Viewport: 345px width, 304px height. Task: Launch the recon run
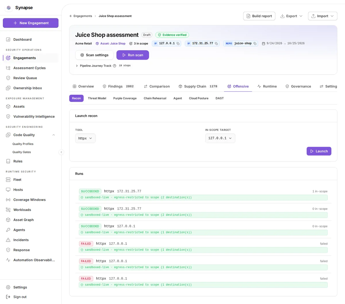[x=319, y=151]
